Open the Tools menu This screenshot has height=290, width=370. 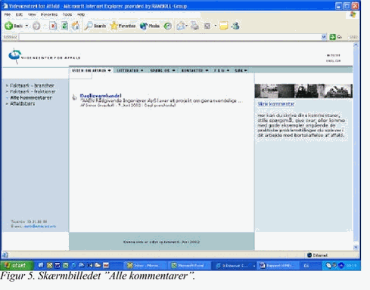pyautogui.click(x=67, y=14)
